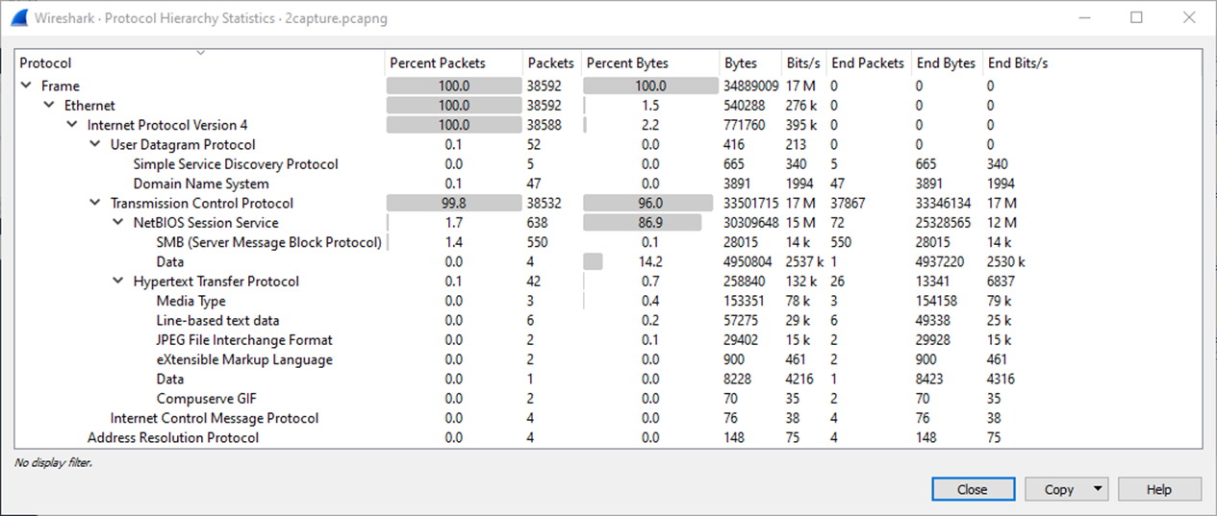Collapse the User Datagram Protocol node
Image resolution: width=1217 pixels, height=516 pixels.
[x=95, y=145]
